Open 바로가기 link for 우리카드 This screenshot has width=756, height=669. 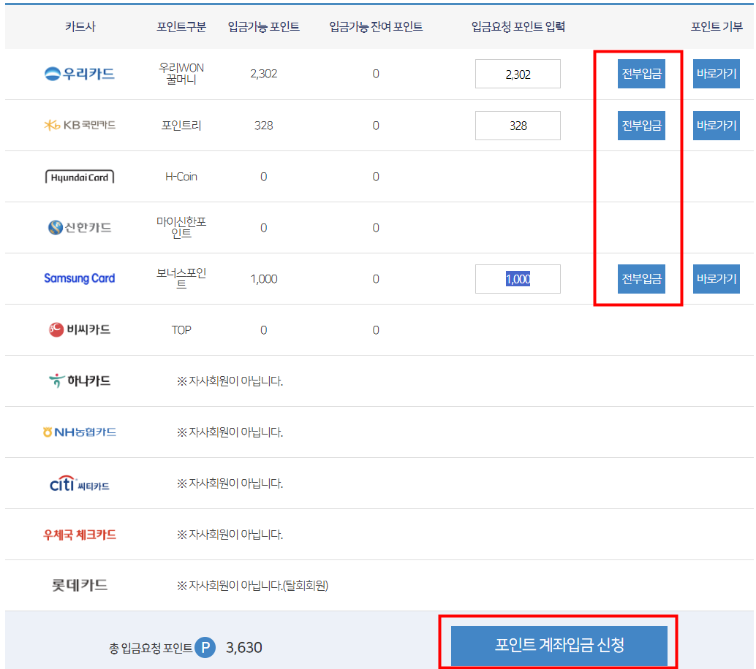pos(716,74)
